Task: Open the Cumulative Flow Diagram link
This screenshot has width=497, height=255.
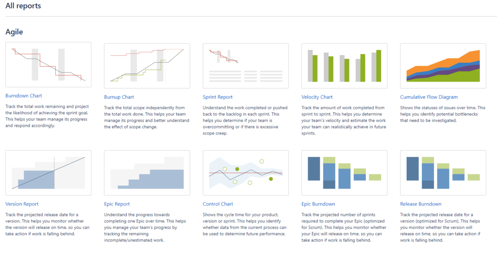Action: coord(429,97)
